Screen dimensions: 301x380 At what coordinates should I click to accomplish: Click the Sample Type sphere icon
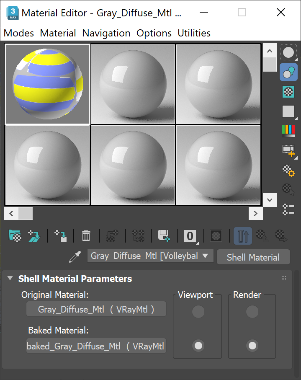click(x=288, y=52)
